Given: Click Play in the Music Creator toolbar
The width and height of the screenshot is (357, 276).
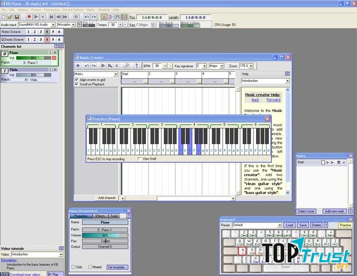Looking at the screenshot, I should (103, 66).
